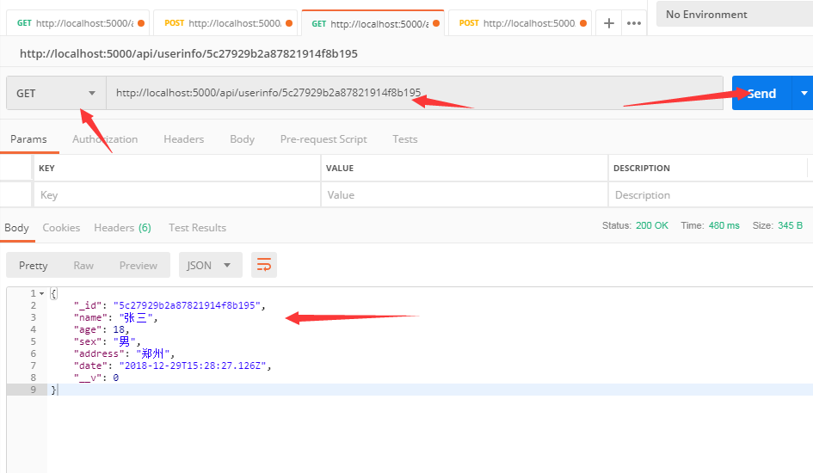Click the "sex" line in response
The width and height of the screenshot is (813, 473).
pyautogui.click(x=108, y=341)
